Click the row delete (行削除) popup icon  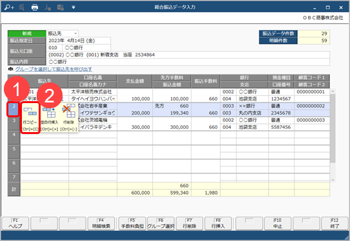click(68, 117)
